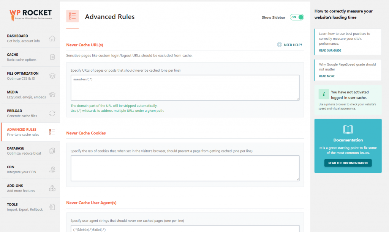389x232 pixels.
Task: Click the 'How to correctly measure' heading
Action: pos(343,14)
